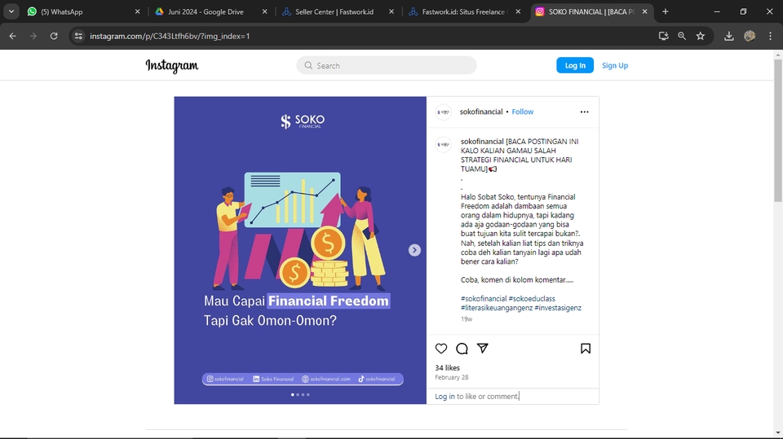The image size is (783, 439).
Task: Bookmark this page with the star
Action: click(x=701, y=36)
